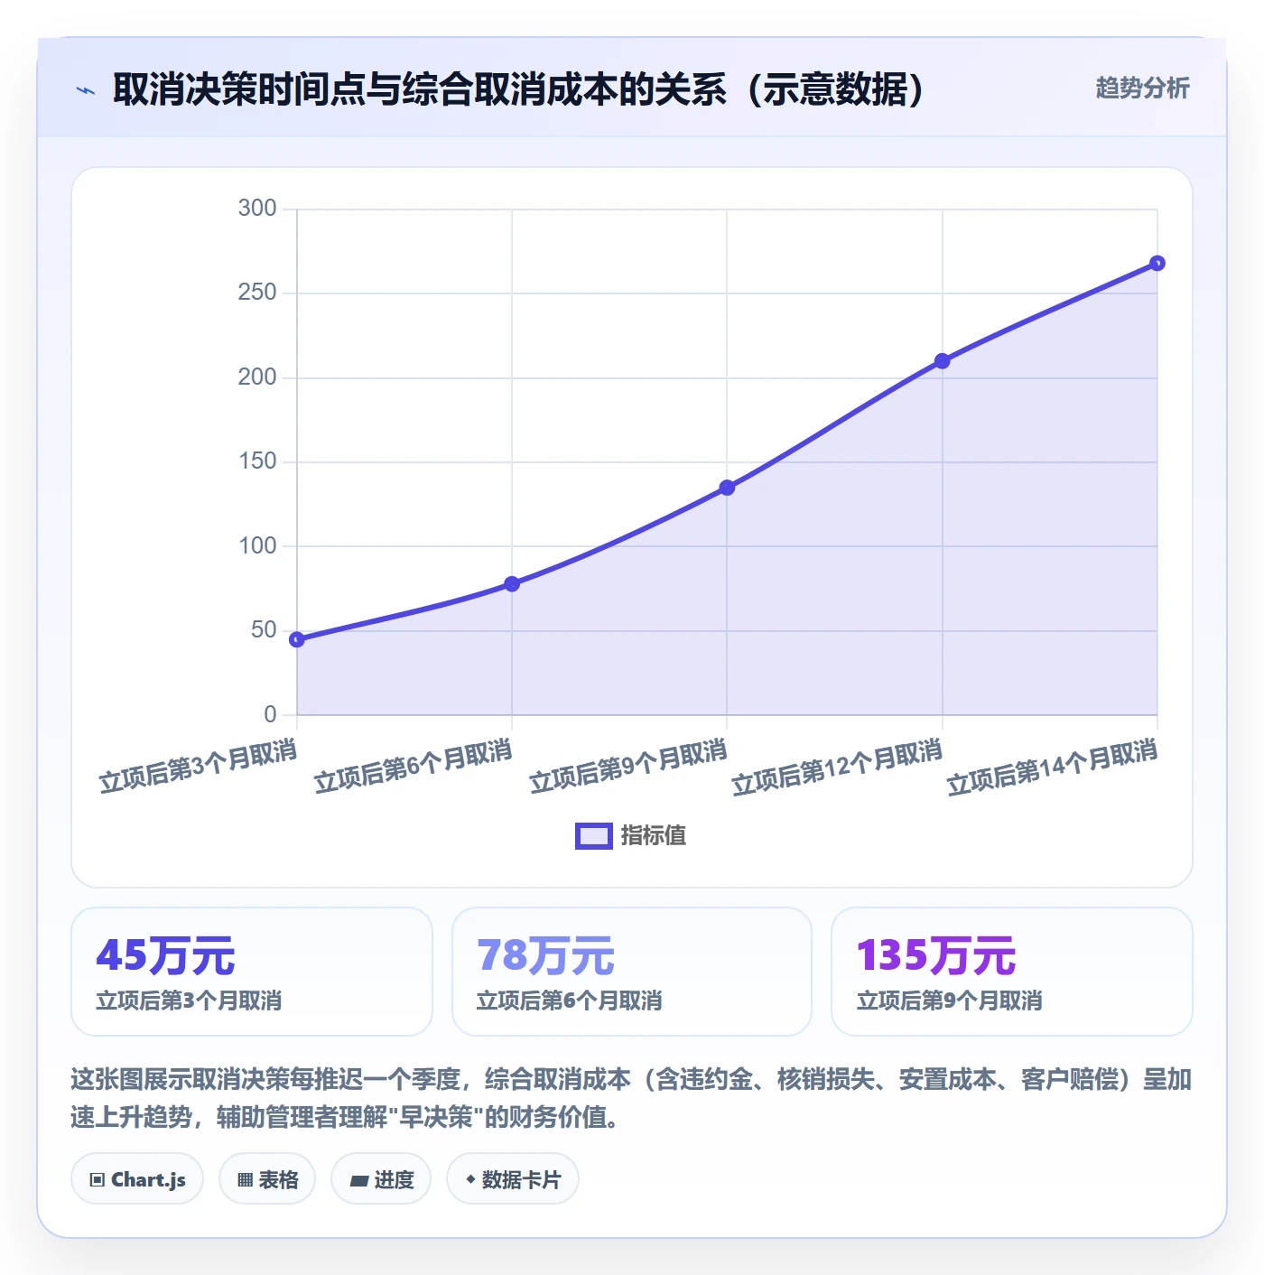Viewport: 1264px width, 1275px height.
Task: Click the caption 立项后第6个月取消 under 78万元
Action: pyautogui.click(x=569, y=1000)
